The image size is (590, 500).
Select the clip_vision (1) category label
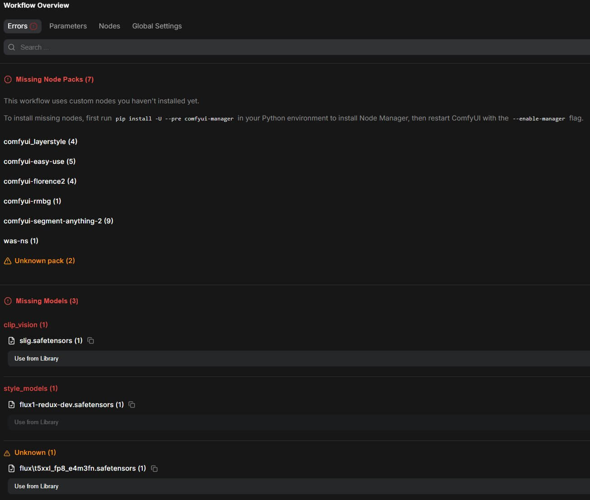click(26, 325)
